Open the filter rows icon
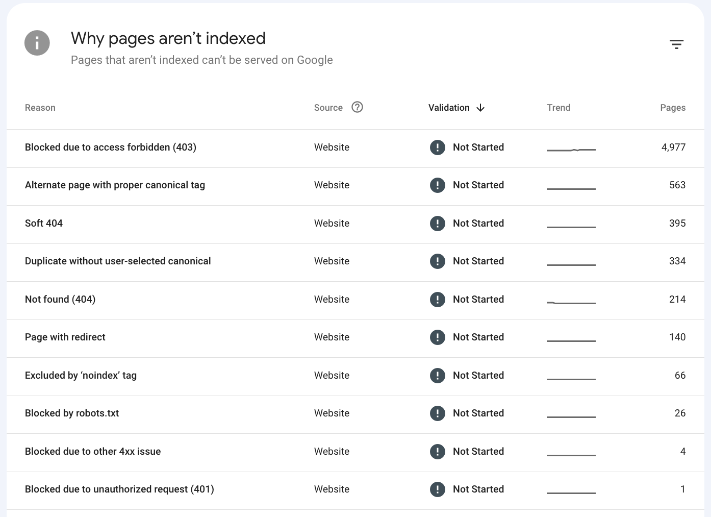Image resolution: width=711 pixels, height=517 pixels. (x=676, y=44)
